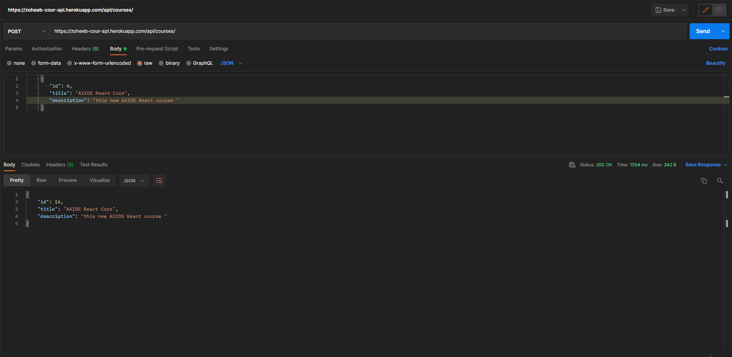
Task: Click the search magnifier icon in response
Action: point(720,181)
